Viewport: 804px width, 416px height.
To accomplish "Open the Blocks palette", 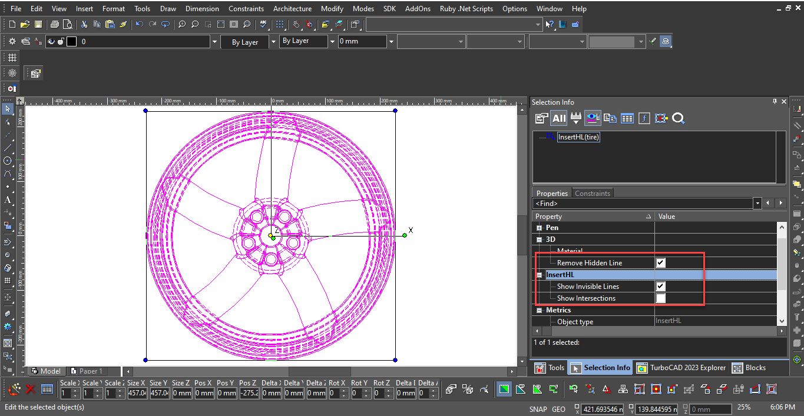I will [x=749, y=368].
